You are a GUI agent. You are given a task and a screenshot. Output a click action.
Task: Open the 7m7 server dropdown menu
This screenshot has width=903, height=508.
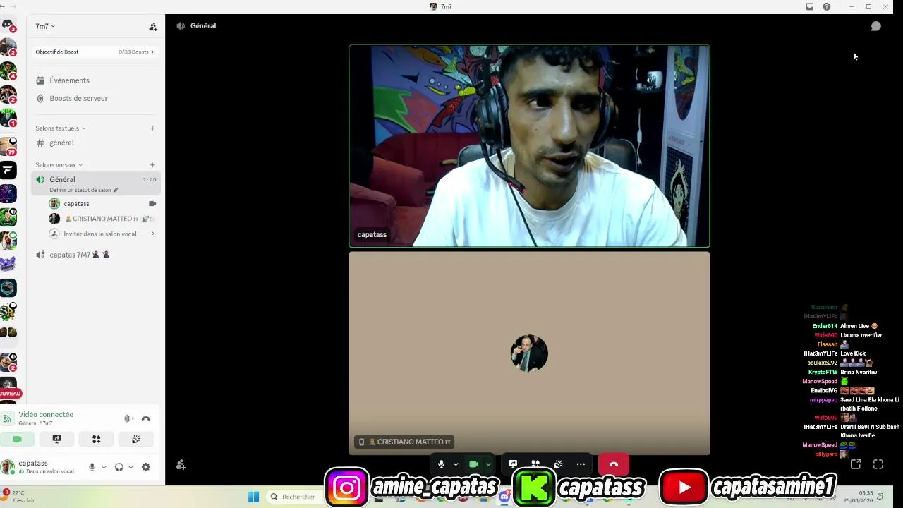[x=45, y=26]
